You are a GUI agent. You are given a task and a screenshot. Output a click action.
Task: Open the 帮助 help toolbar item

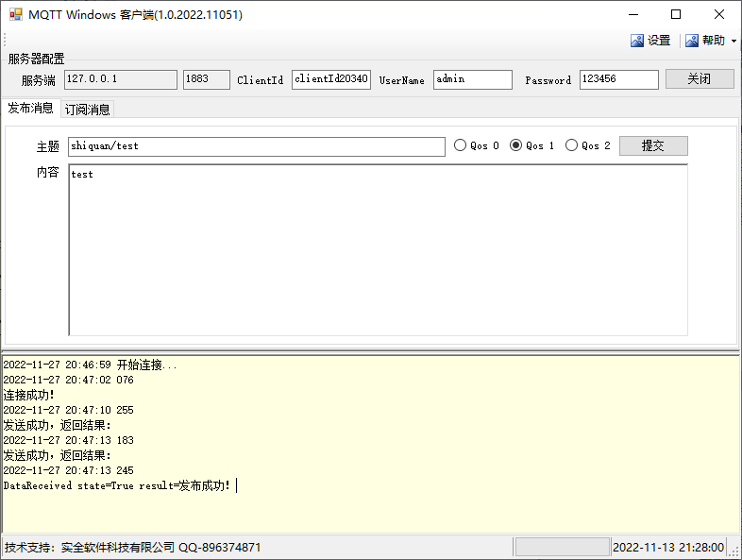click(705, 41)
